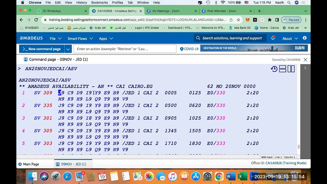Open the command history clock icon

[x=274, y=69]
